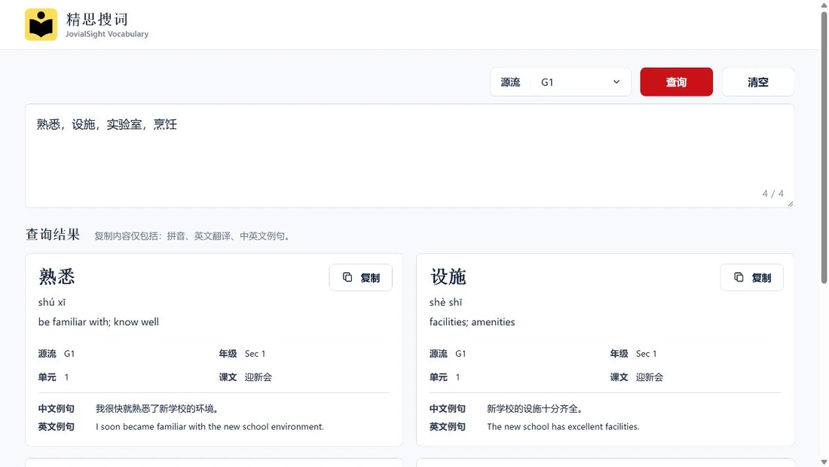This screenshot has height=467, width=829.
Task: Click the scrollbar up arrow
Action: point(824,5)
